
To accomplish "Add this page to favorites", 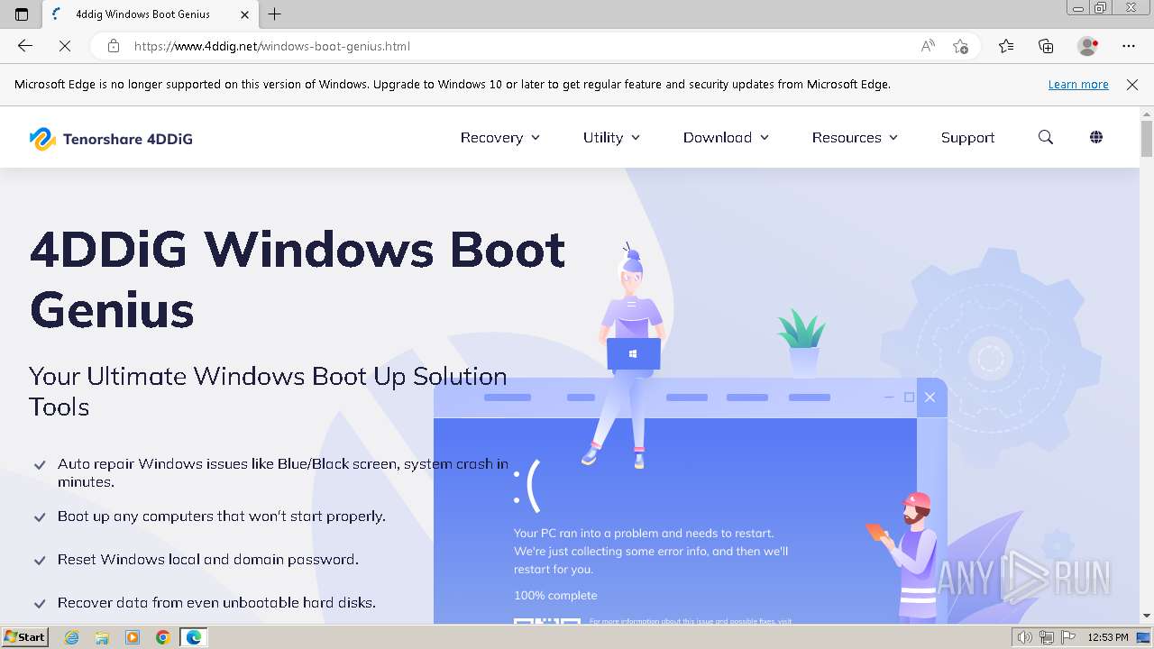I will coord(960,46).
